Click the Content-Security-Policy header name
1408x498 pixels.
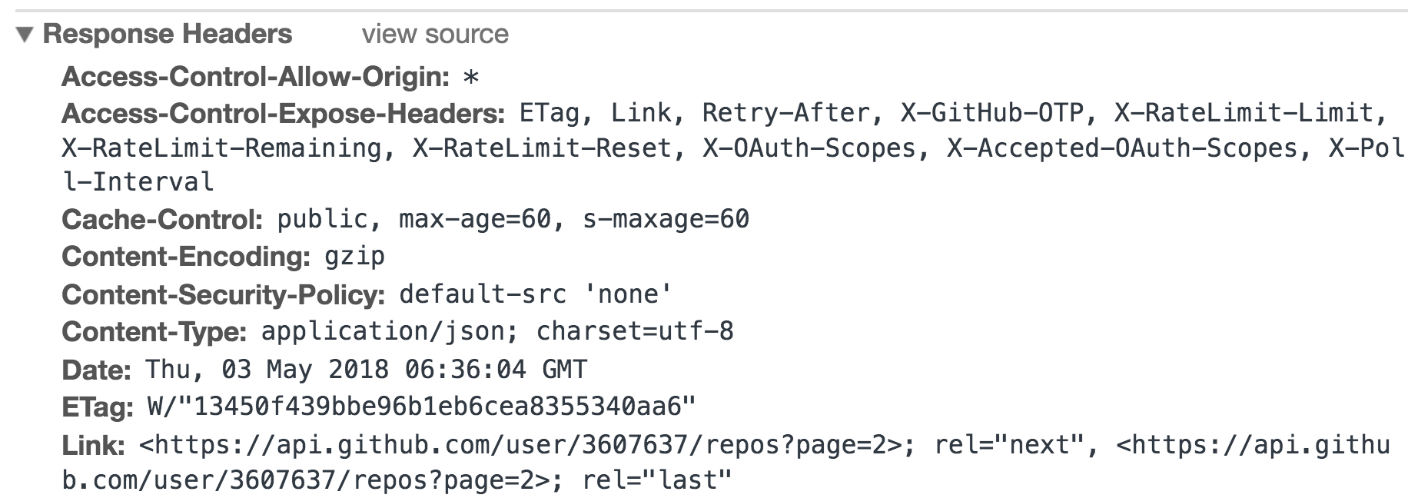223,294
